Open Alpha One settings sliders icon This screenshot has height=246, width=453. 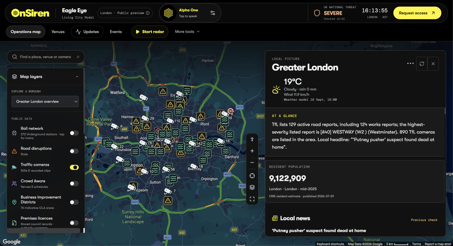(x=213, y=13)
